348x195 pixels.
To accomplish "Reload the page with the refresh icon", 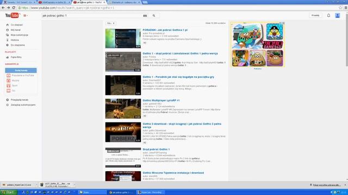I will [14, 8].
